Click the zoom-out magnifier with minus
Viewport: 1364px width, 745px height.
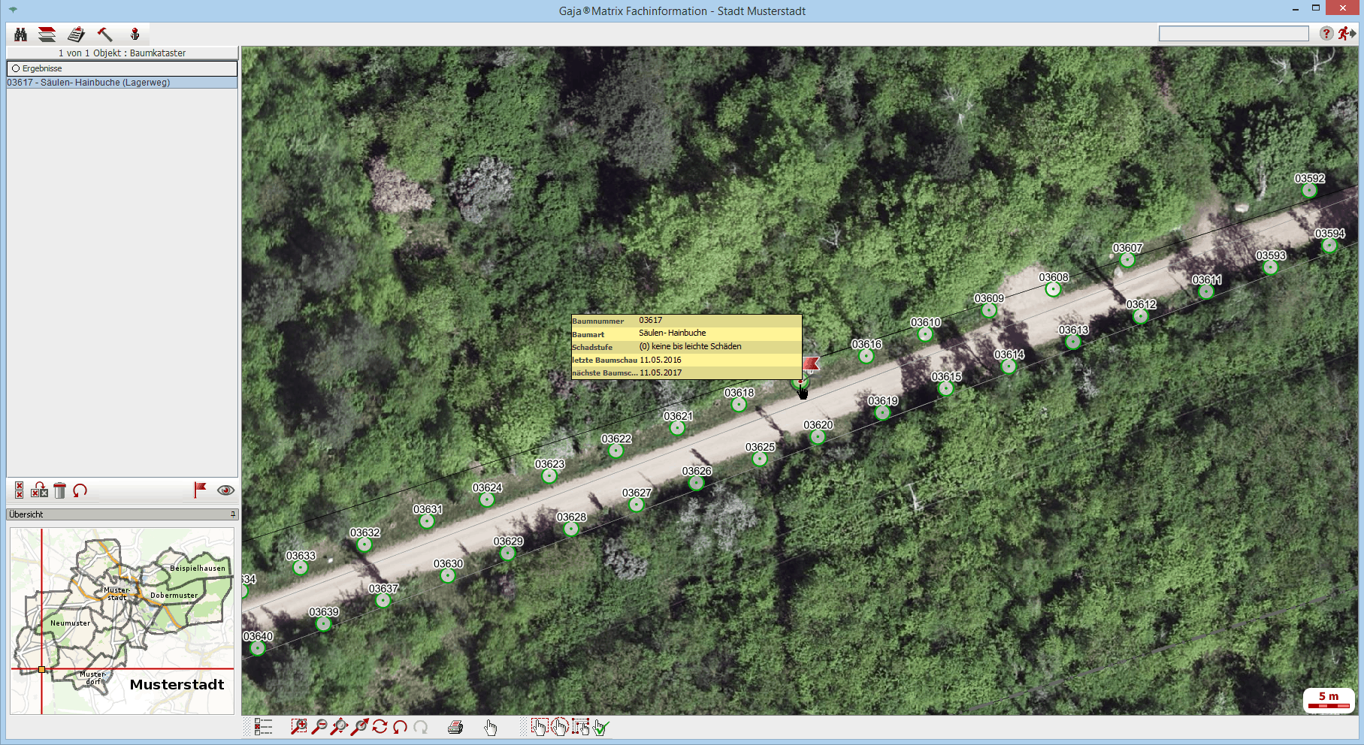[x=319, y=726]
